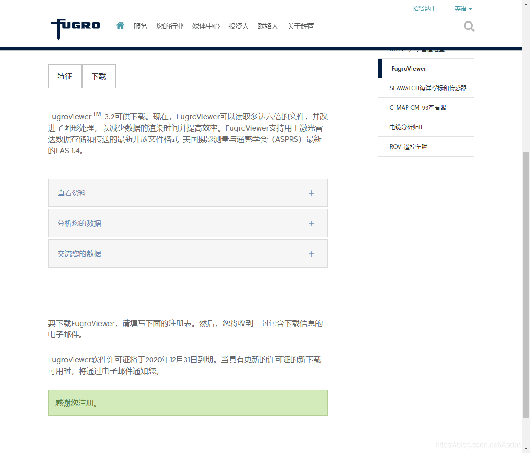Expand 交流您的数据 plus icon
Image resolution: width=530 pixels, height=453 pixels.
[x=312, y=254]
